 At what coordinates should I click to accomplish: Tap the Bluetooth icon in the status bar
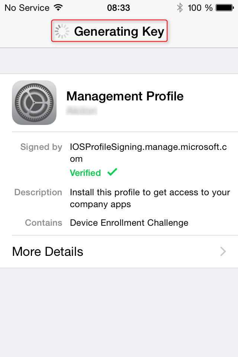coord(180,7)
